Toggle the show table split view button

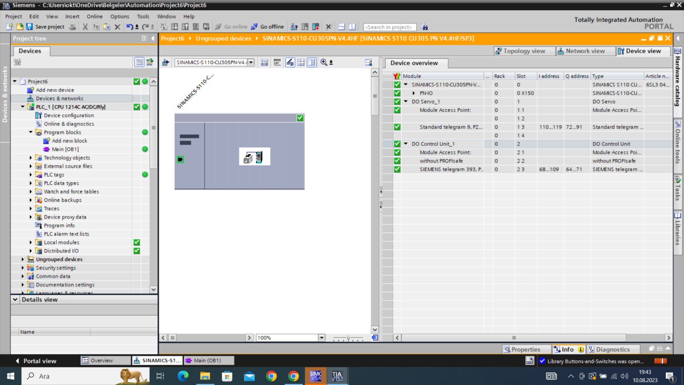pos(312,62)
